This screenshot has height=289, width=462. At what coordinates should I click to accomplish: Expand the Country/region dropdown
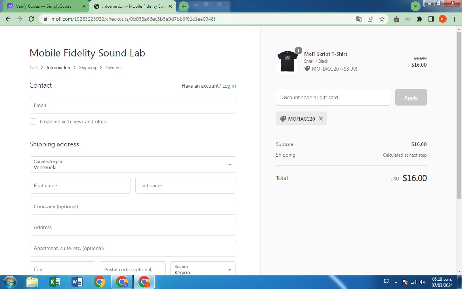click(x=133, y=165)
